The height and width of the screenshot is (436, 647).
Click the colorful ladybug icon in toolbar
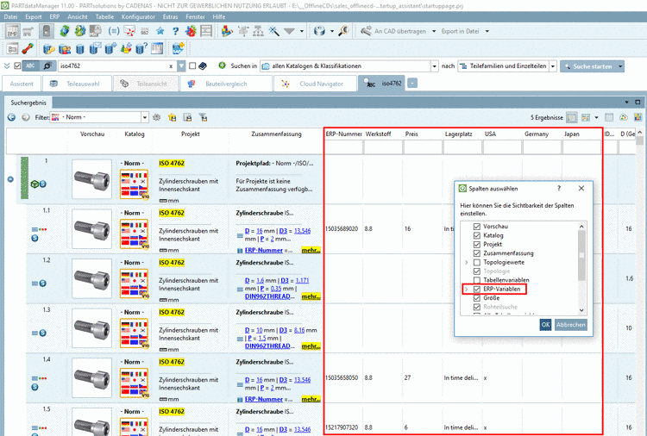(191, 31)
